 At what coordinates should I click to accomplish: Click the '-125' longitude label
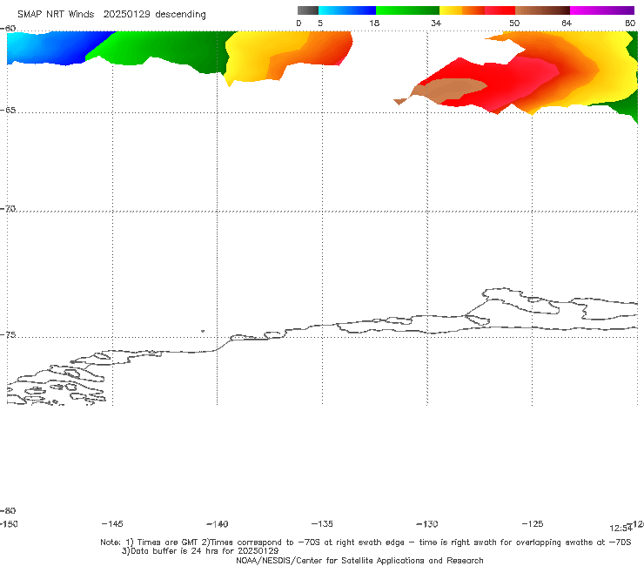533,524
